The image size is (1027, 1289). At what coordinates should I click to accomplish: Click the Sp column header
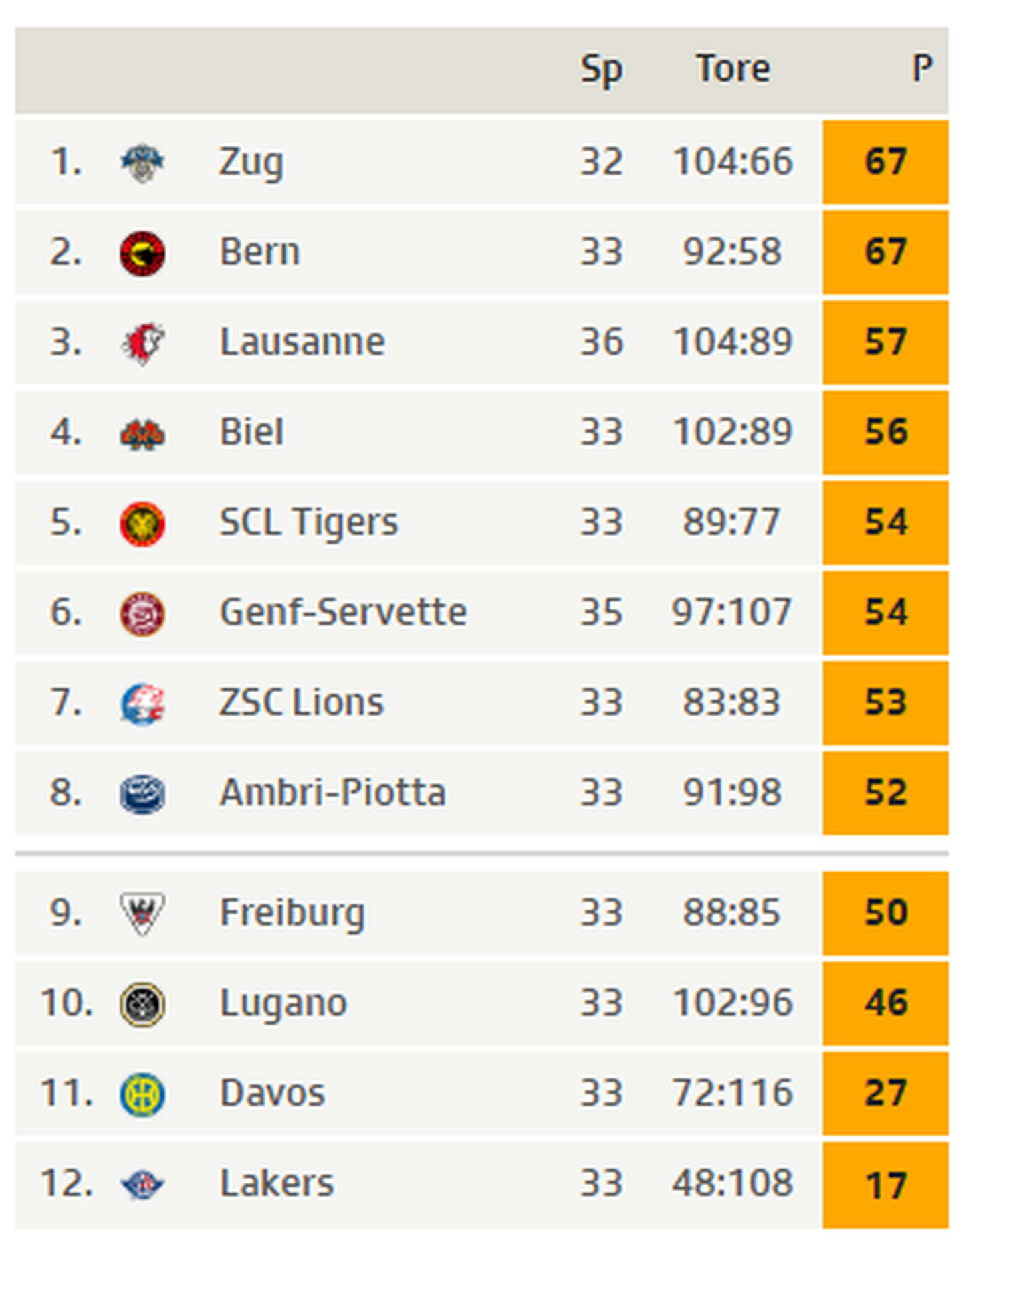point(601,70)
